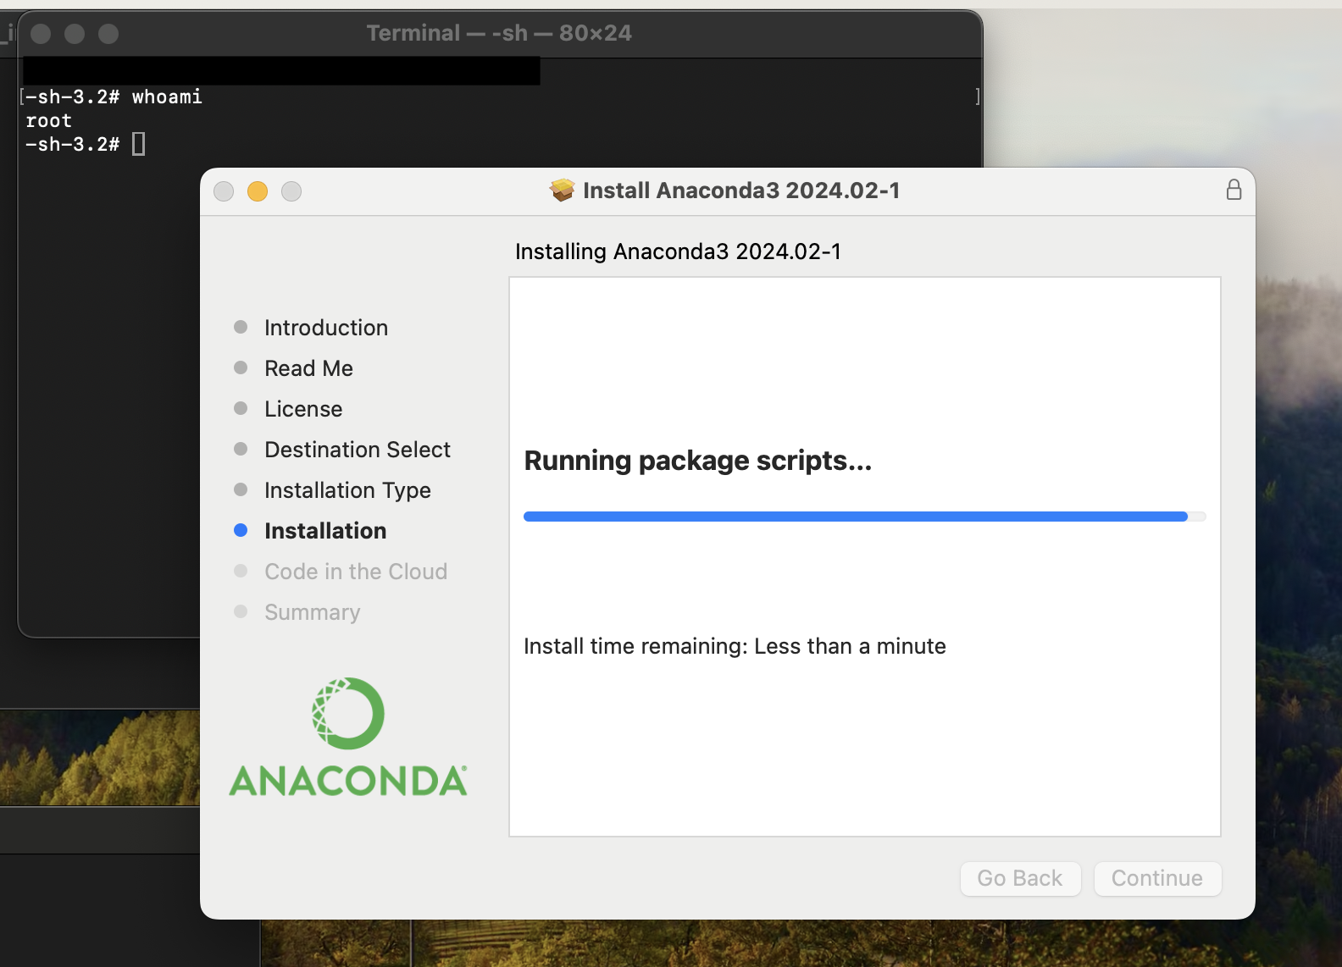This screenshot has width=1342, height=967.
Task: Click the Terminal window title text
Action: point(499,33)
